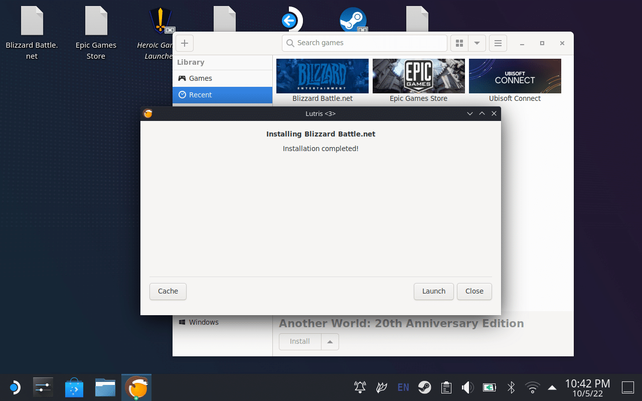Click the battery status tray icon
Screen dimensions: 642x401
(x=489, y=387)
